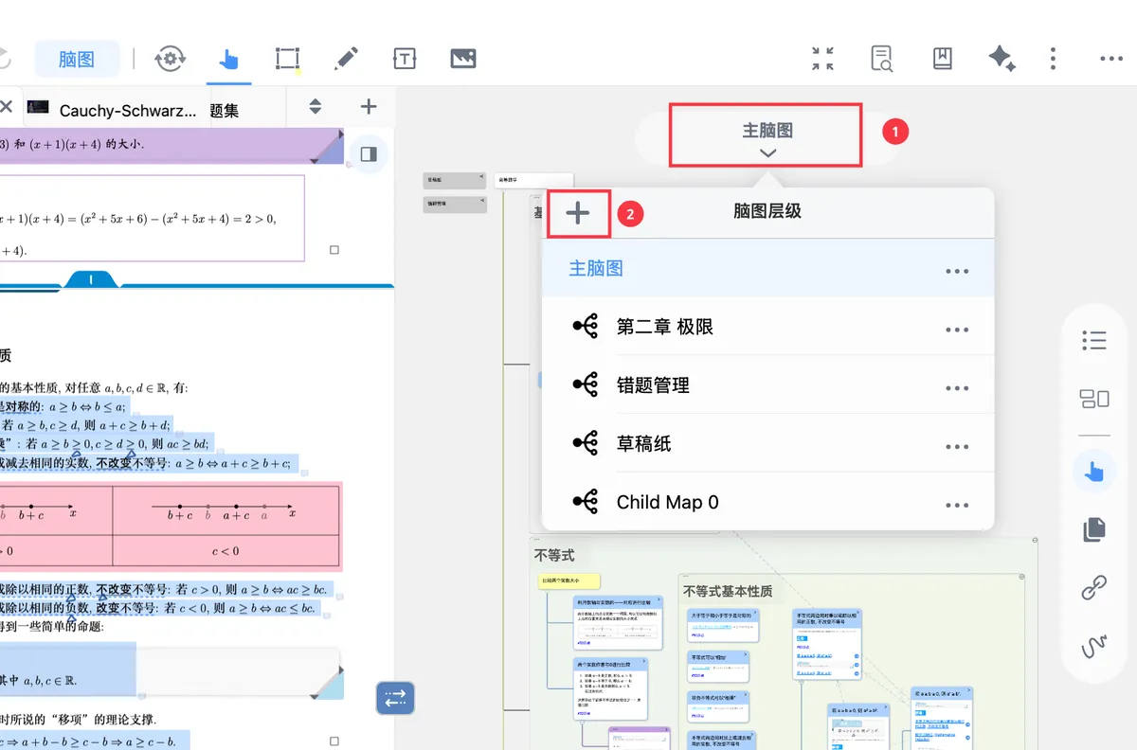Open the bookmark book icon
The height and width of the screenshot is (750, 1137).
(x=942, y=59)
